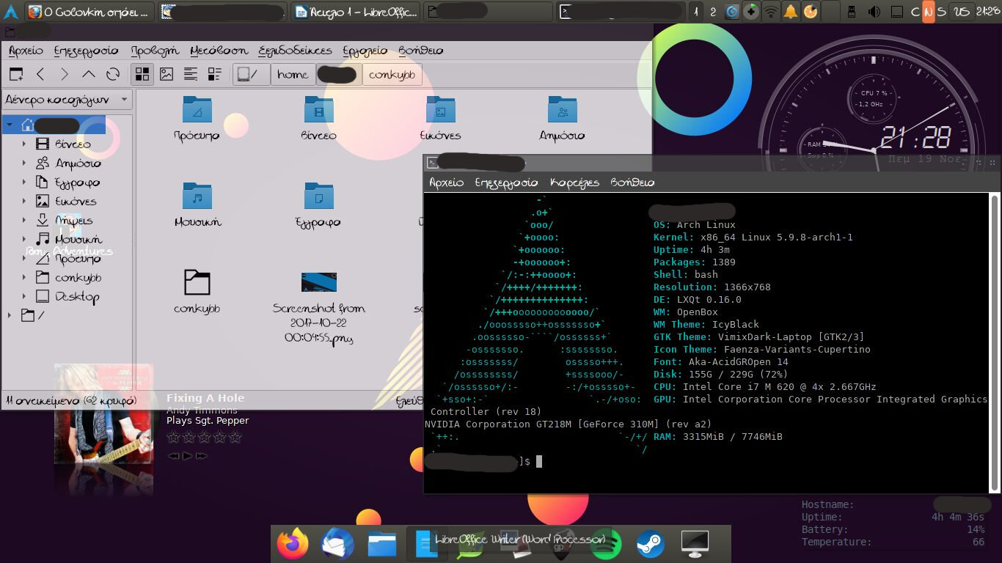Open the Μετάβαση menu
Screen dimensions: 1002x563
click(x=219, y=51)
